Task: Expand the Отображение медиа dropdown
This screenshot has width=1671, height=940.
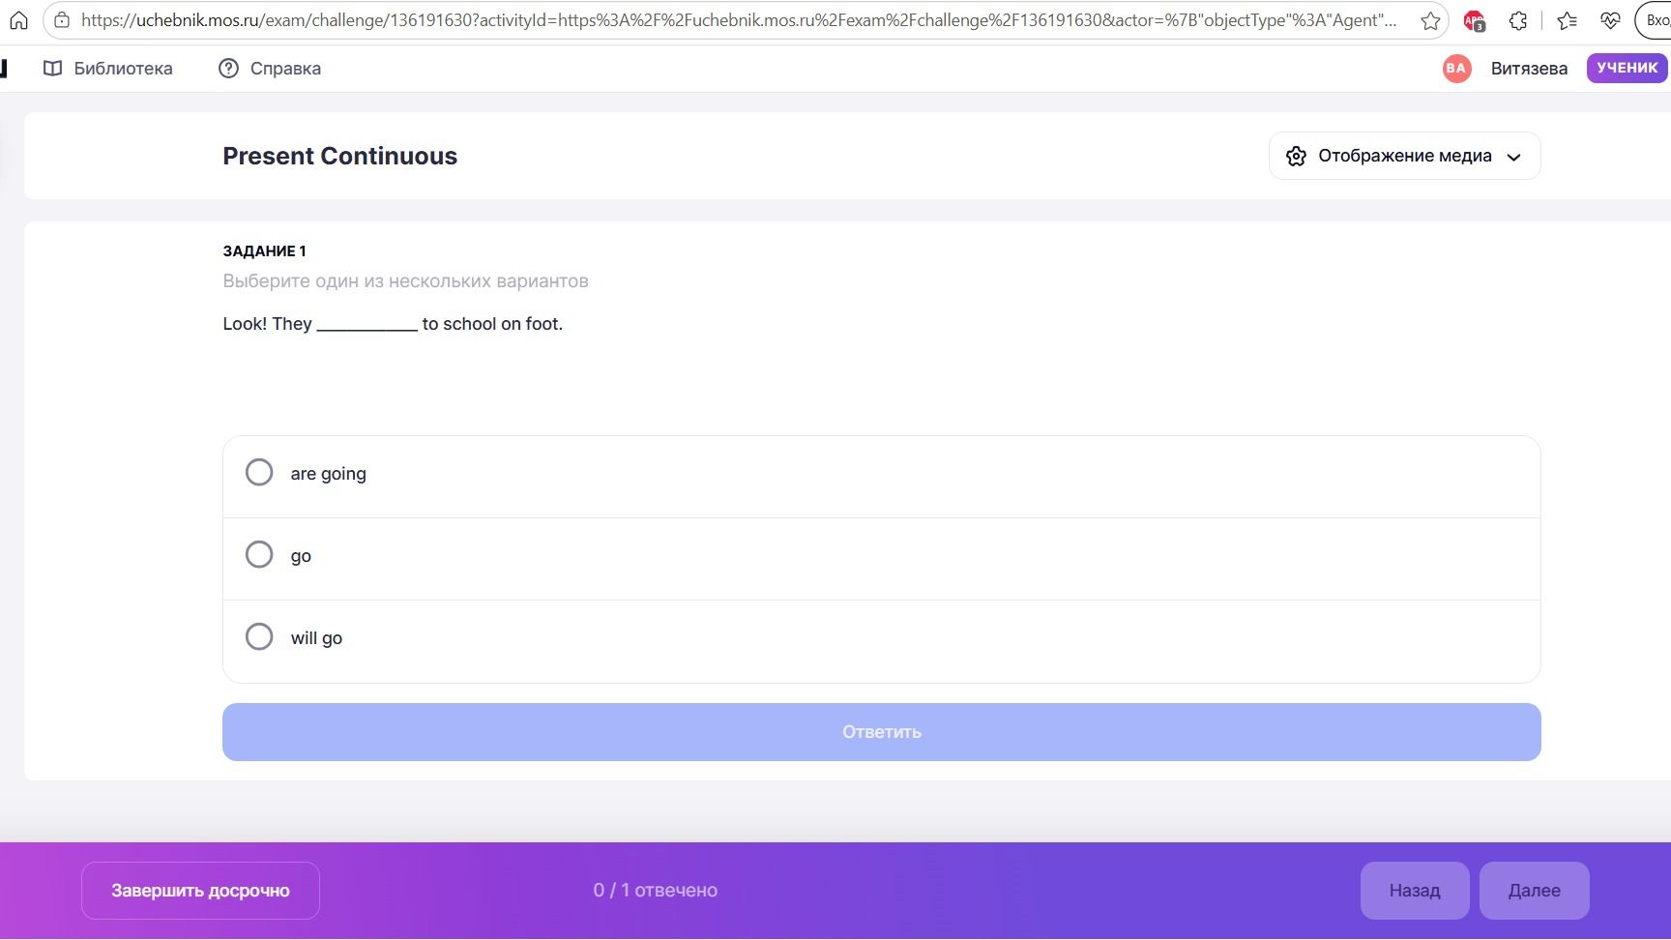Action: pyautogui.click(x=1404, y=156)
